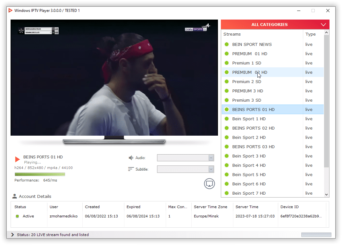Image resolution: width=342 pixels, height=245 pixels.
Task: Click the green dot beside Premium 1 SD
Action: click(227, 63)
